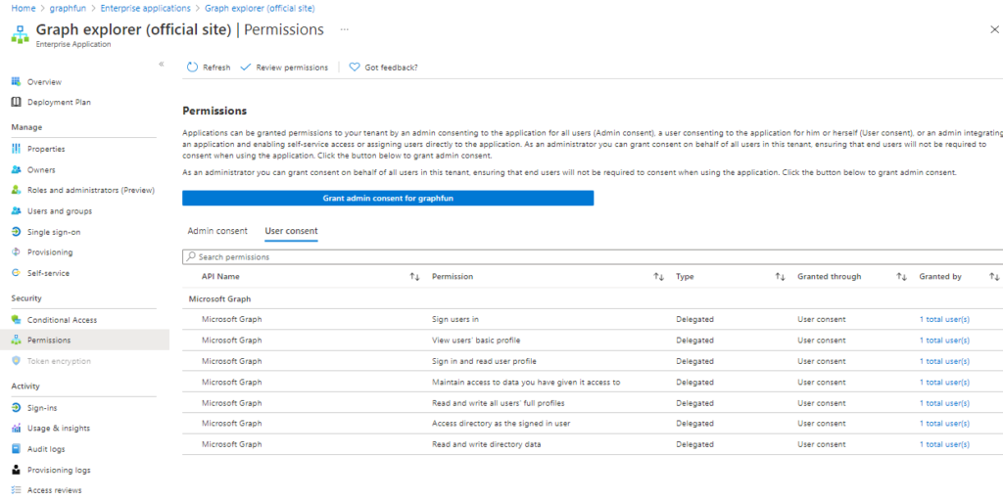This screenshot has width=1003, height=501.
Task: Click Graph explorer (official site) breadcrumb
Action: (259, 8)
